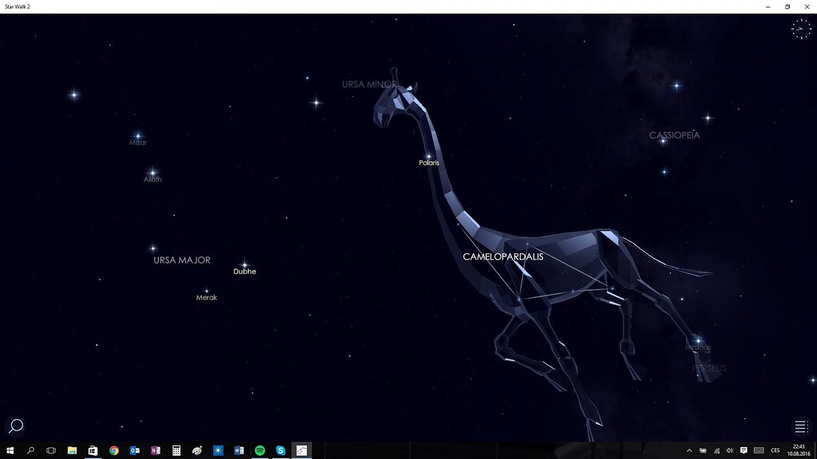Tap the URSA MINOR constellation name
817x459 pixels.
pyautogui.click(x=370, y=84)
